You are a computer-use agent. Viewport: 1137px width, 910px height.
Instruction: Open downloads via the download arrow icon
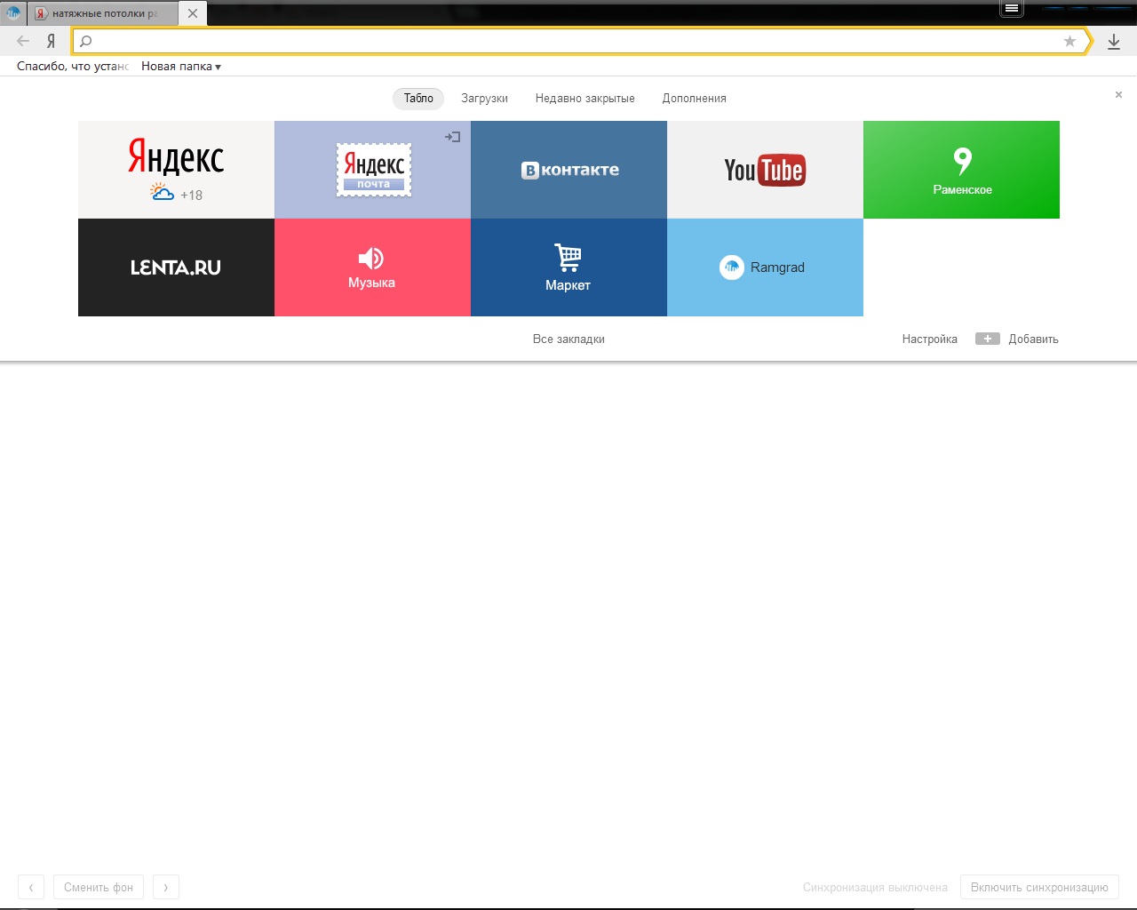[1114, 41]
